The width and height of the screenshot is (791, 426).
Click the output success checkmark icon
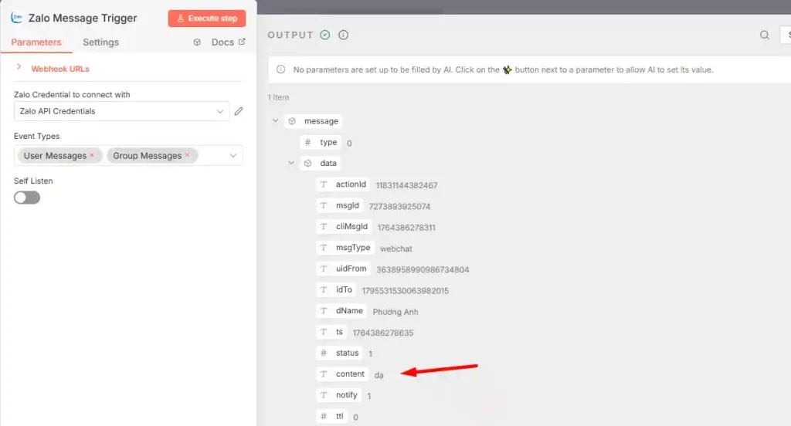coord(325,35)
